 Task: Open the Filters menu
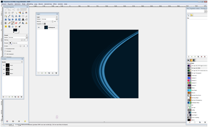click(x=55, y=4)
